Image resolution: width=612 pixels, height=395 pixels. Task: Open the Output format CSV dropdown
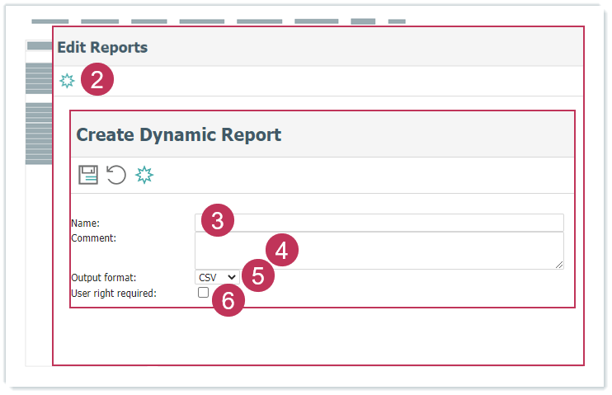click(217, 278)
